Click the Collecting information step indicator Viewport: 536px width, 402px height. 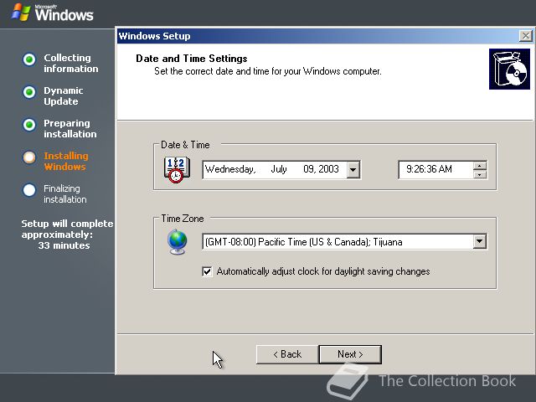29,59
